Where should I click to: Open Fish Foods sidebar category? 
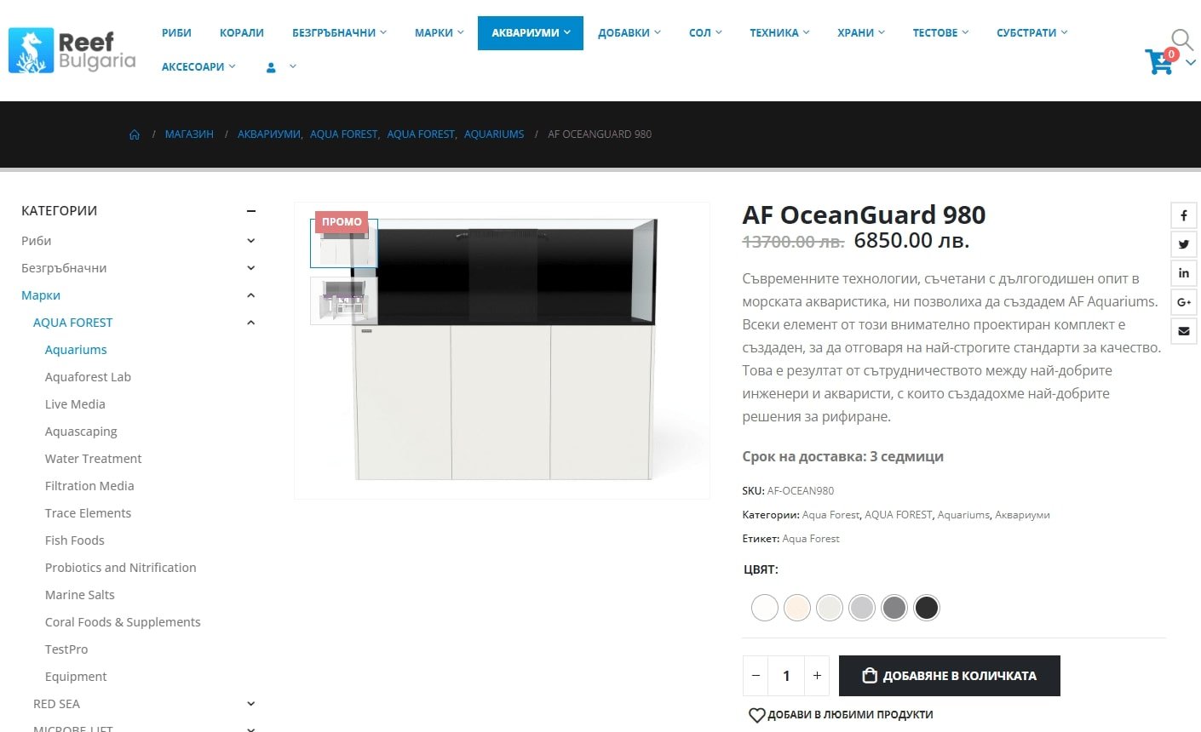(x=75, y=540)
